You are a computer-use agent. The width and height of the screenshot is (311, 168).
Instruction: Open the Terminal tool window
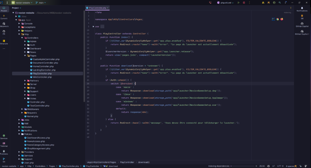click(4, 144)
